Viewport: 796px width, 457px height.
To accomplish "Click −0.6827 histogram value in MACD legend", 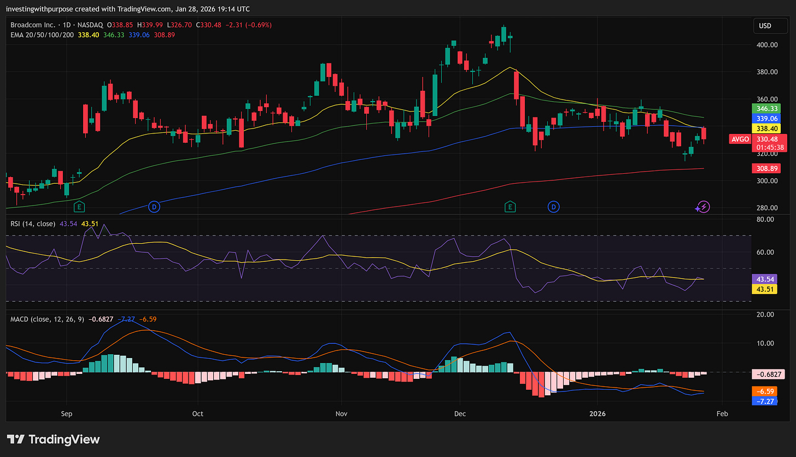I will (100, 319).
